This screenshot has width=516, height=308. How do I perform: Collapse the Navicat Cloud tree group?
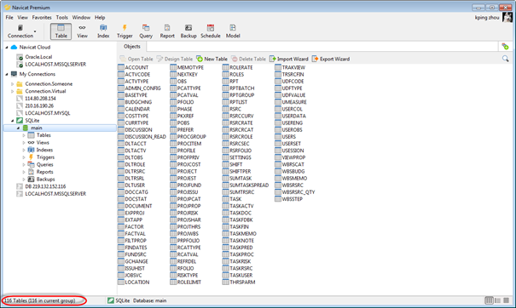(x=7, y=48)
